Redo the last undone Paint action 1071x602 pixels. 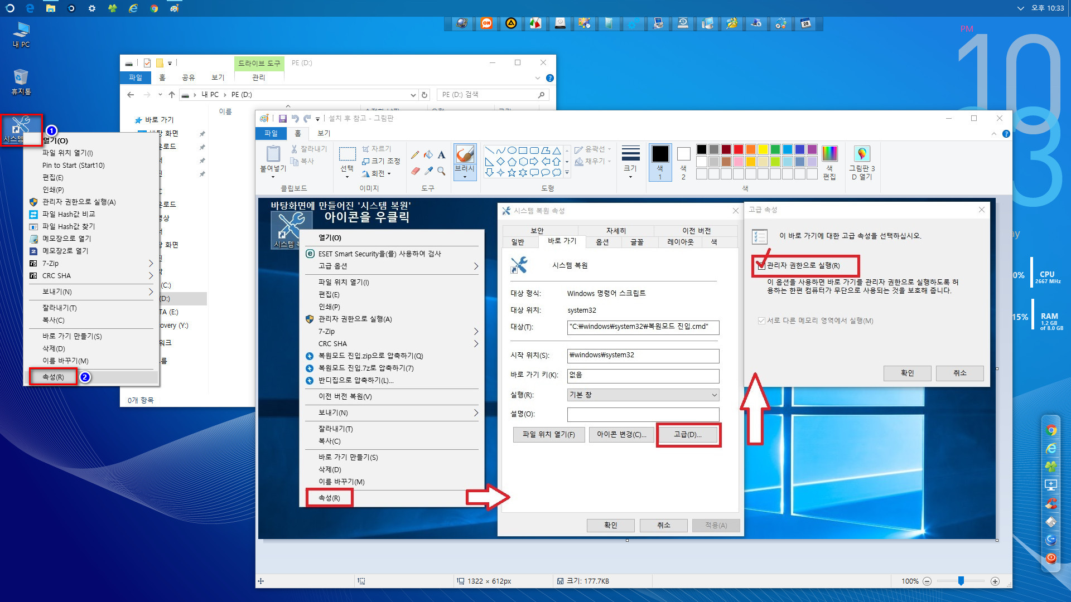tap(307, 119)
